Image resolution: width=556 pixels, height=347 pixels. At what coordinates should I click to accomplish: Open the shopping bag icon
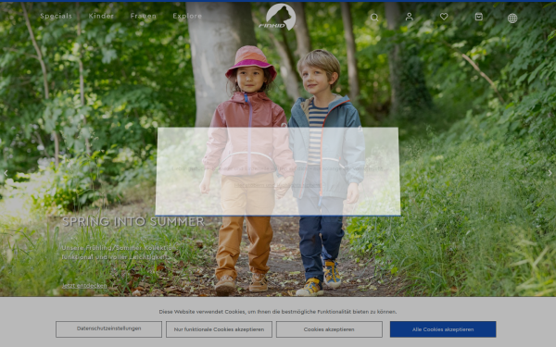[x=479, y=17]
